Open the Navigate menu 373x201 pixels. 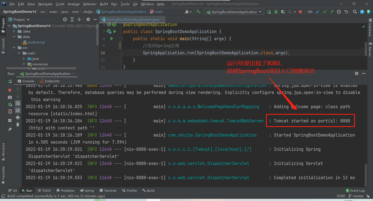[x=45, y=4]
